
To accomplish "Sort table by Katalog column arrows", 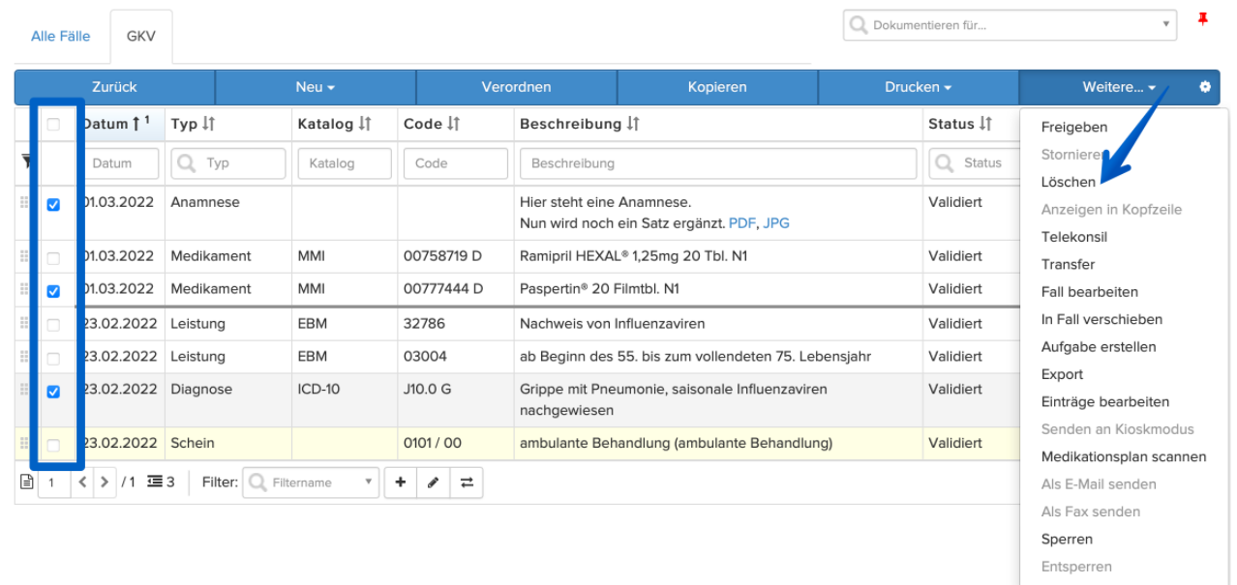I will pyautogui.click(x=365, y=124).
